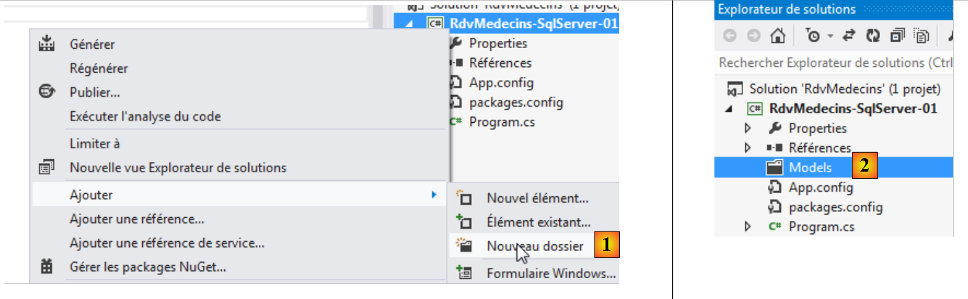This screenshot has width=968, height=299.
Task: Open the Ajouter submenu
Action: coord(91,194)
